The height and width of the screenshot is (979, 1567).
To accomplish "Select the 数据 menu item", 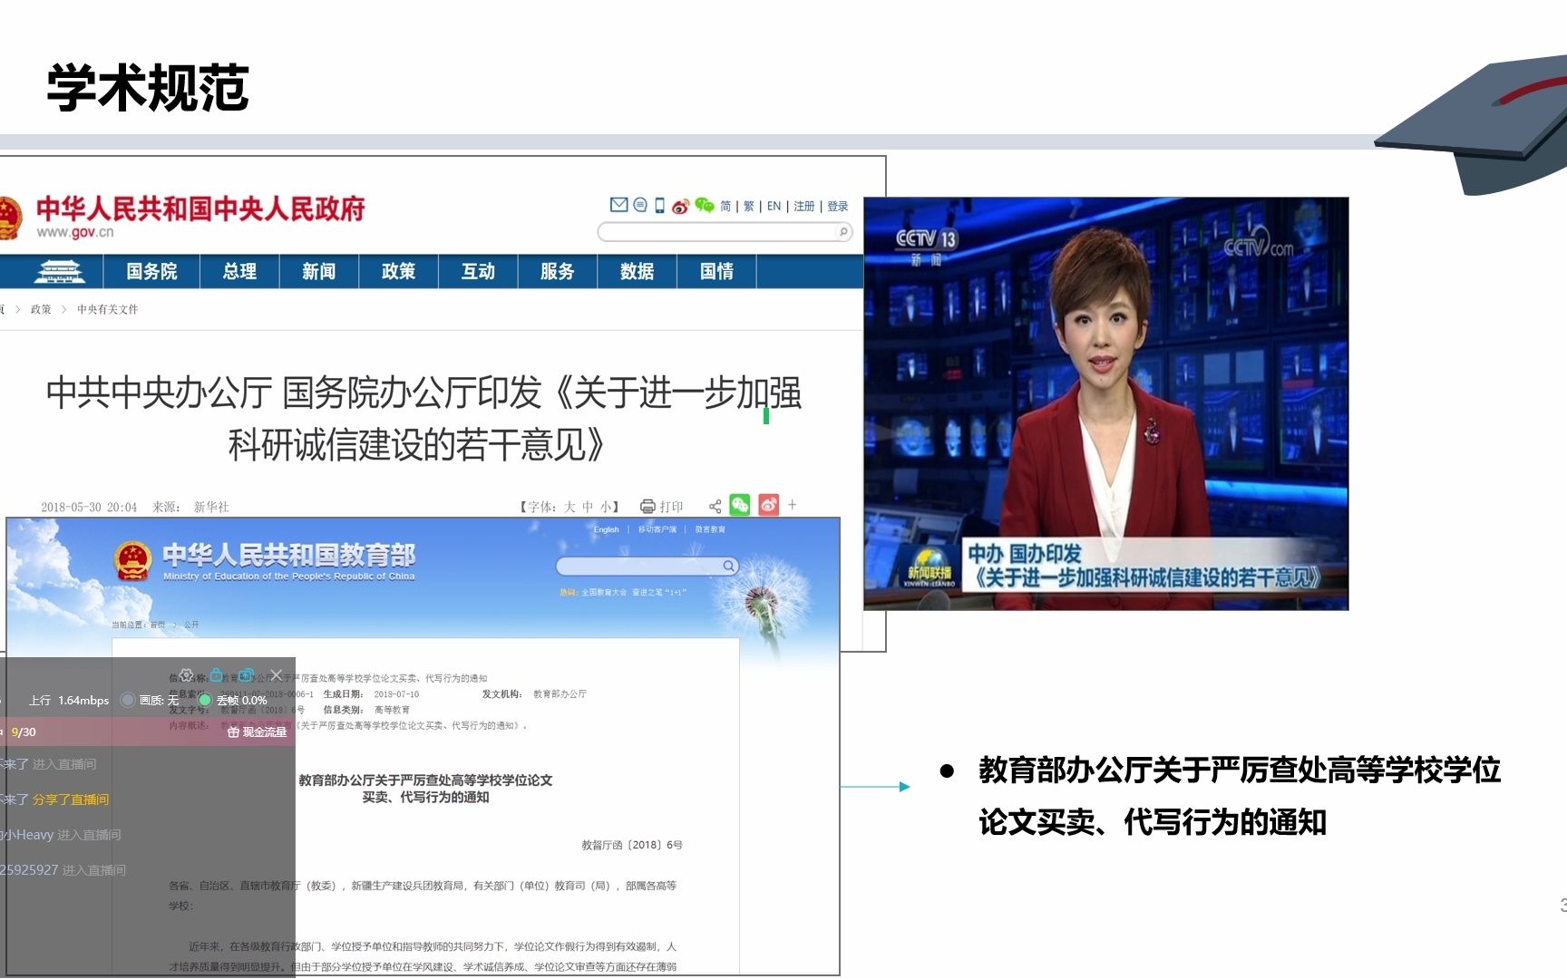I will 636,271.
